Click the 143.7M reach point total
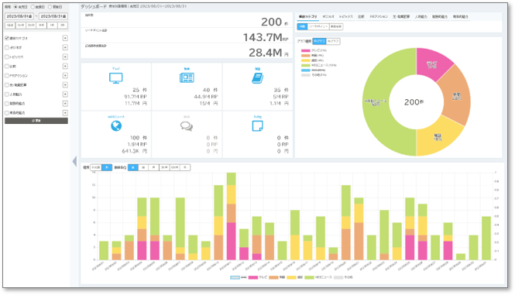 pos(266,37)
